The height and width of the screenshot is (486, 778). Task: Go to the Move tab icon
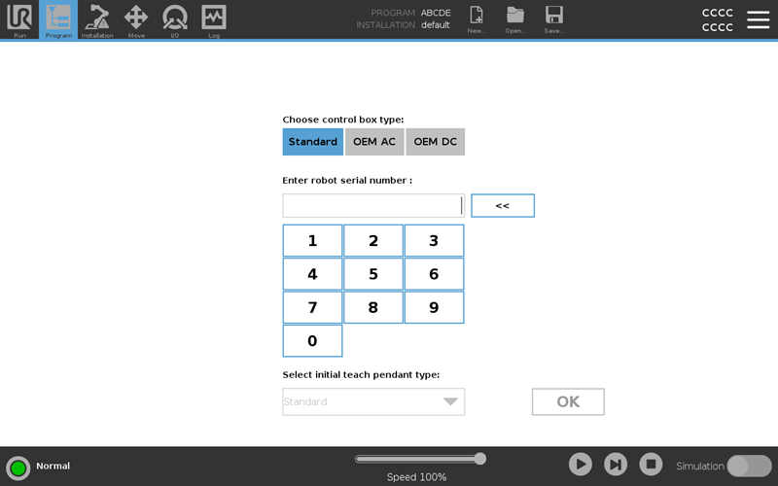coord(136,19)
